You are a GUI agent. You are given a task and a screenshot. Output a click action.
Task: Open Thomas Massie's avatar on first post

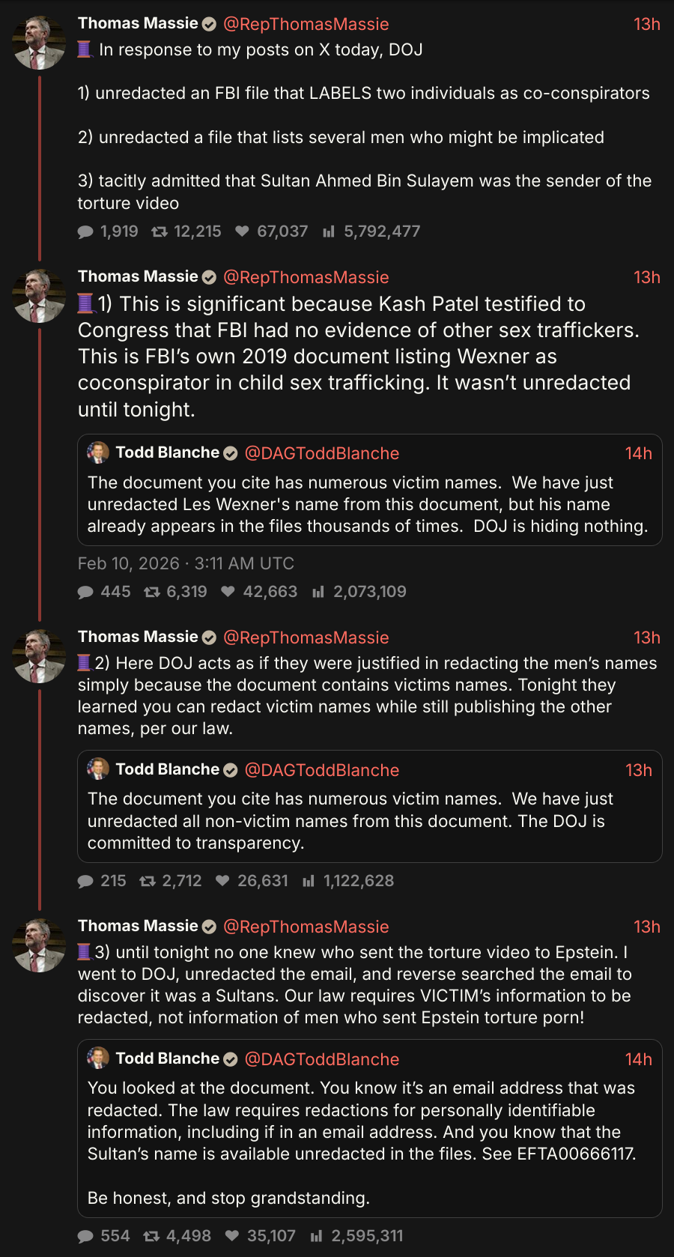click(x=40, y=43)
